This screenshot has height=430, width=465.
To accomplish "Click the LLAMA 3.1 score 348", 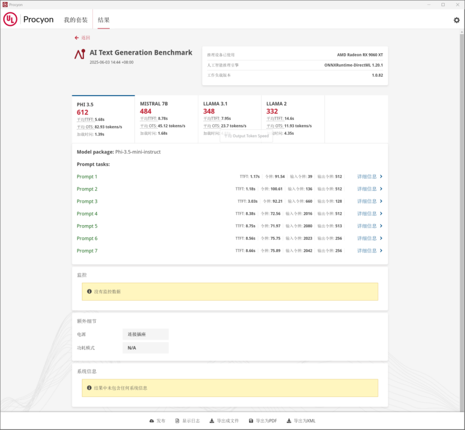I will click(x=209, y=111).
